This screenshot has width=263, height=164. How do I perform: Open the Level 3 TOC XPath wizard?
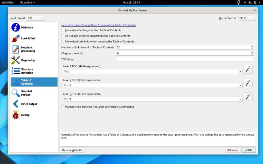pyautogui.click(x=248, y=97)
